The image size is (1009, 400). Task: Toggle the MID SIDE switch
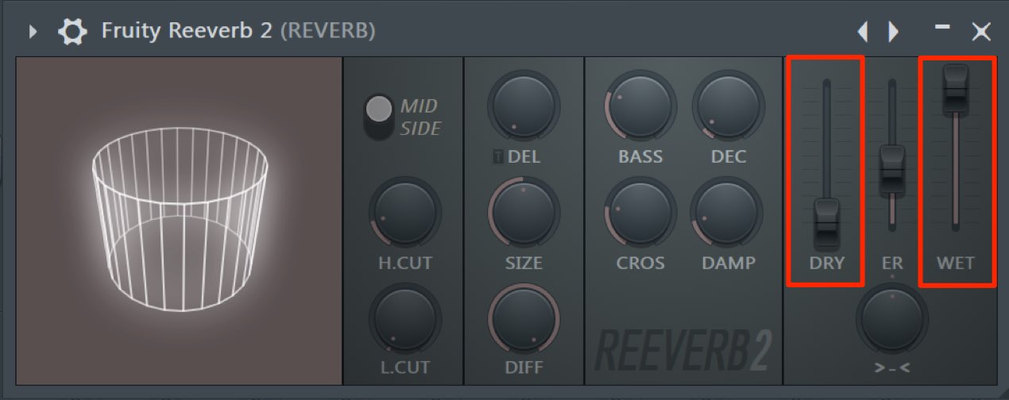coord(379,117)
